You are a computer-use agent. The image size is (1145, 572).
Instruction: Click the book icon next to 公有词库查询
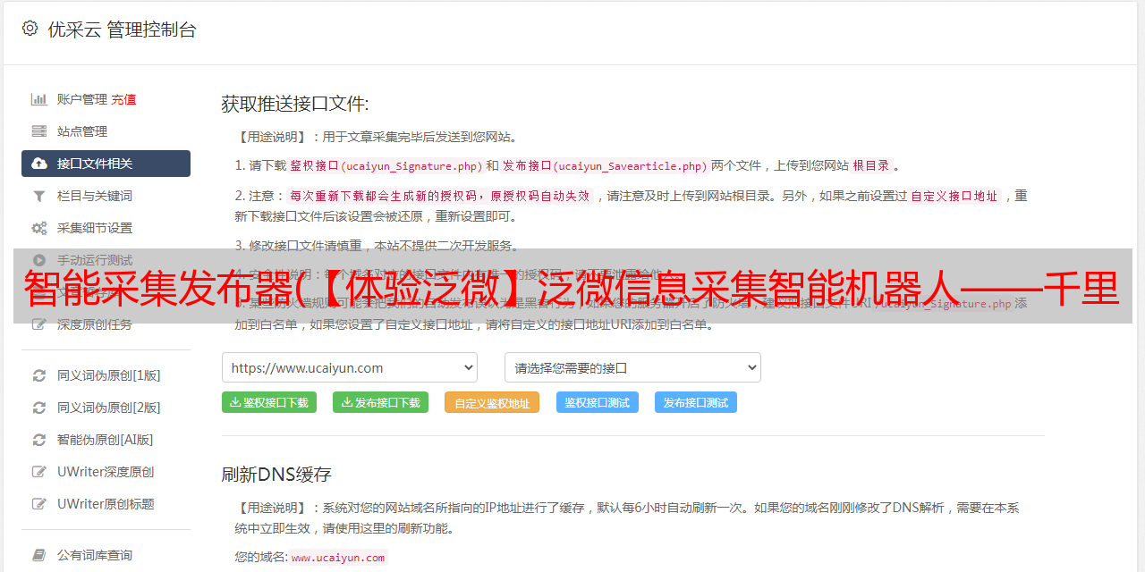click(x=39, y=555)
